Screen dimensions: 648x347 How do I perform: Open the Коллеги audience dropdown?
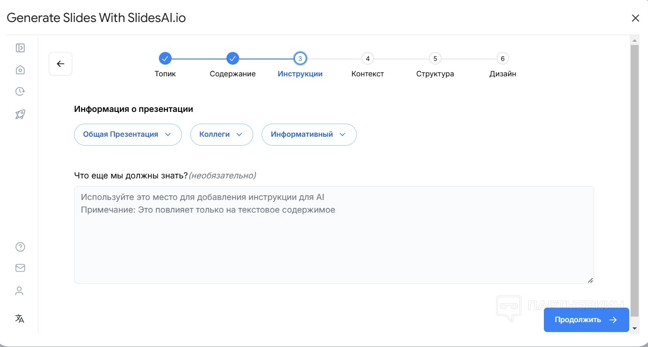[x=221, y=134]
